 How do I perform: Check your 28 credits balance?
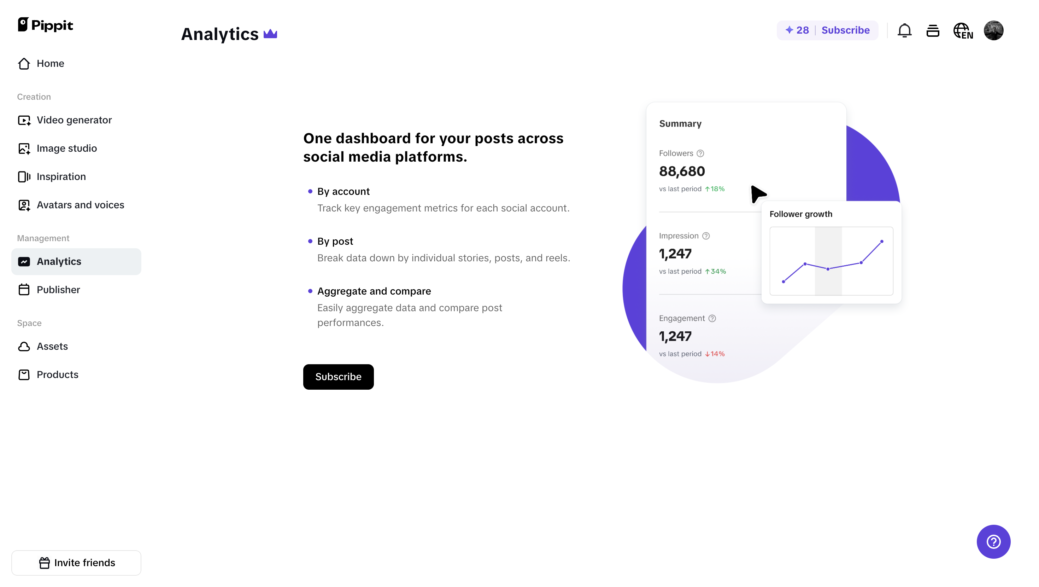point(797,30)
